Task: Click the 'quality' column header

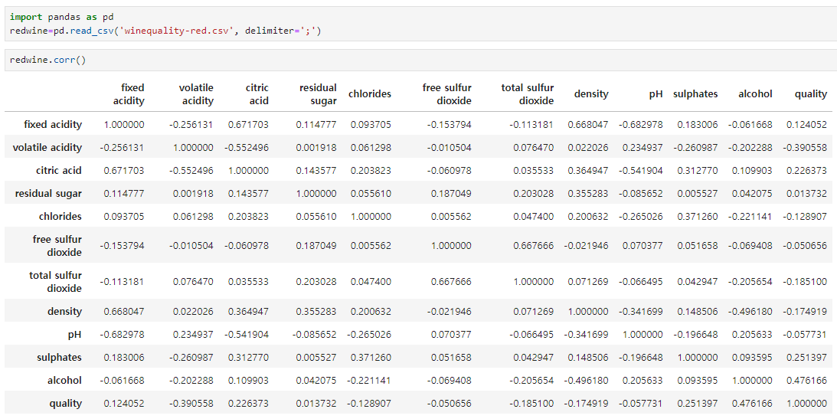Action: click(x=810, y=94)
